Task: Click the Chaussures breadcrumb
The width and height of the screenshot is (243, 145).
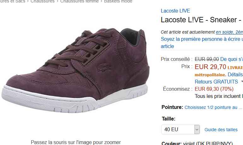Action: [43, 1]
